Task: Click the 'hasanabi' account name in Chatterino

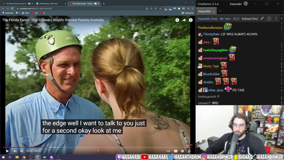Action: pyautogui.click(x=236, y=4)
